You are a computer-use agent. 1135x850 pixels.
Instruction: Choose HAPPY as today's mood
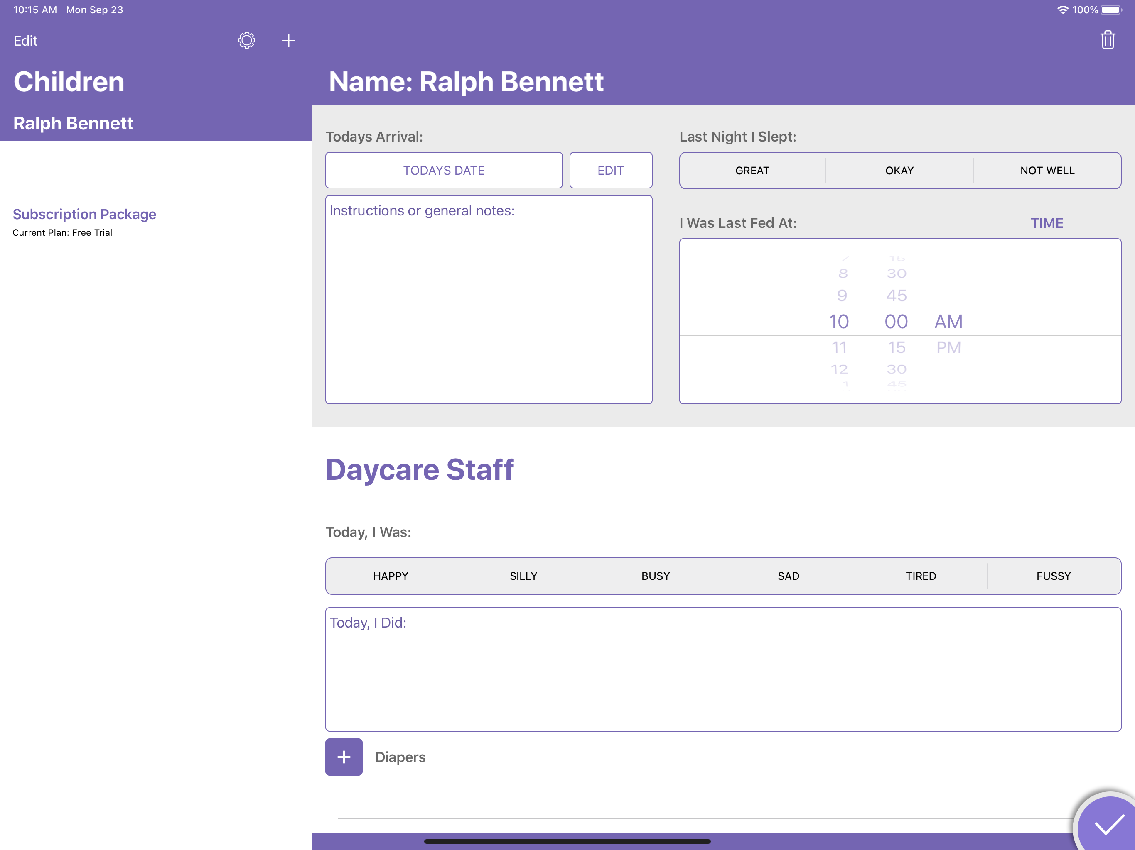[x=391, y=576]
